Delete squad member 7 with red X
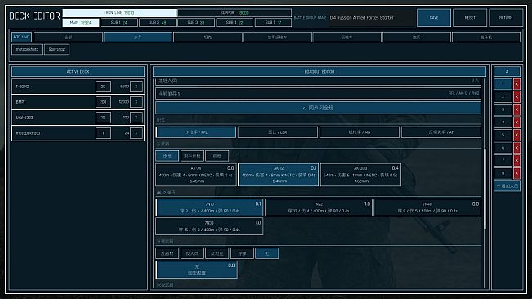The height and width of the screenshot is (299, 532). click(516, 160)
